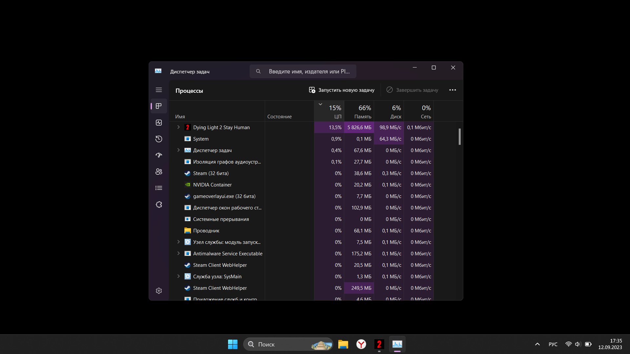Sort processes by Сеть column header
630x354 pixels.
coord(419,111)
